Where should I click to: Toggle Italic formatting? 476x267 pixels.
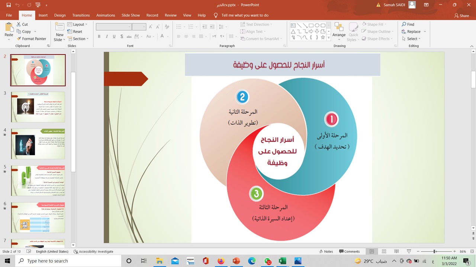106,37
